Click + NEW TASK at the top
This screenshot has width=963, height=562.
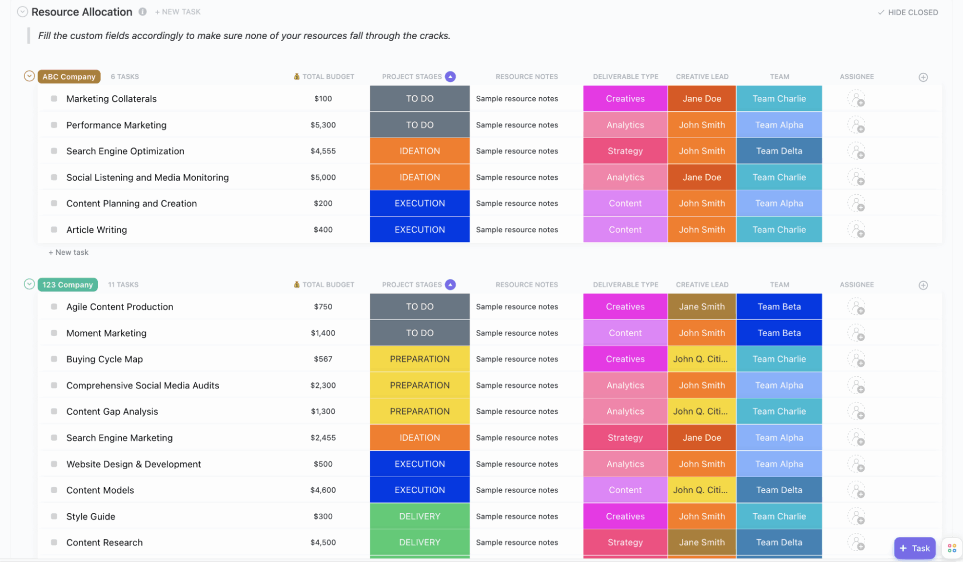point(178,12)
